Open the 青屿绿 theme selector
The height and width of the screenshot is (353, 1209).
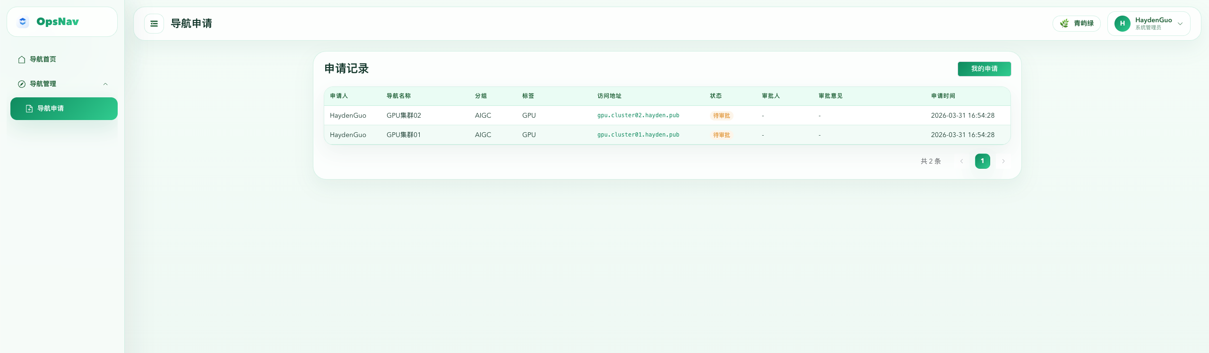tap(1077, 24)
